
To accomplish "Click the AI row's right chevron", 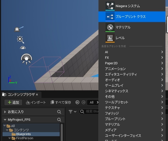I will pyautogui.click(x=162, y=52).
